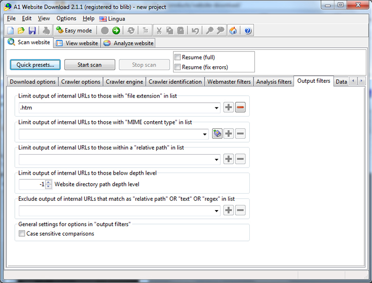Toggle the Resume (fix errors) checkbox
The width and height of the screenshot is (372, 283).
[x=178, y=67]
